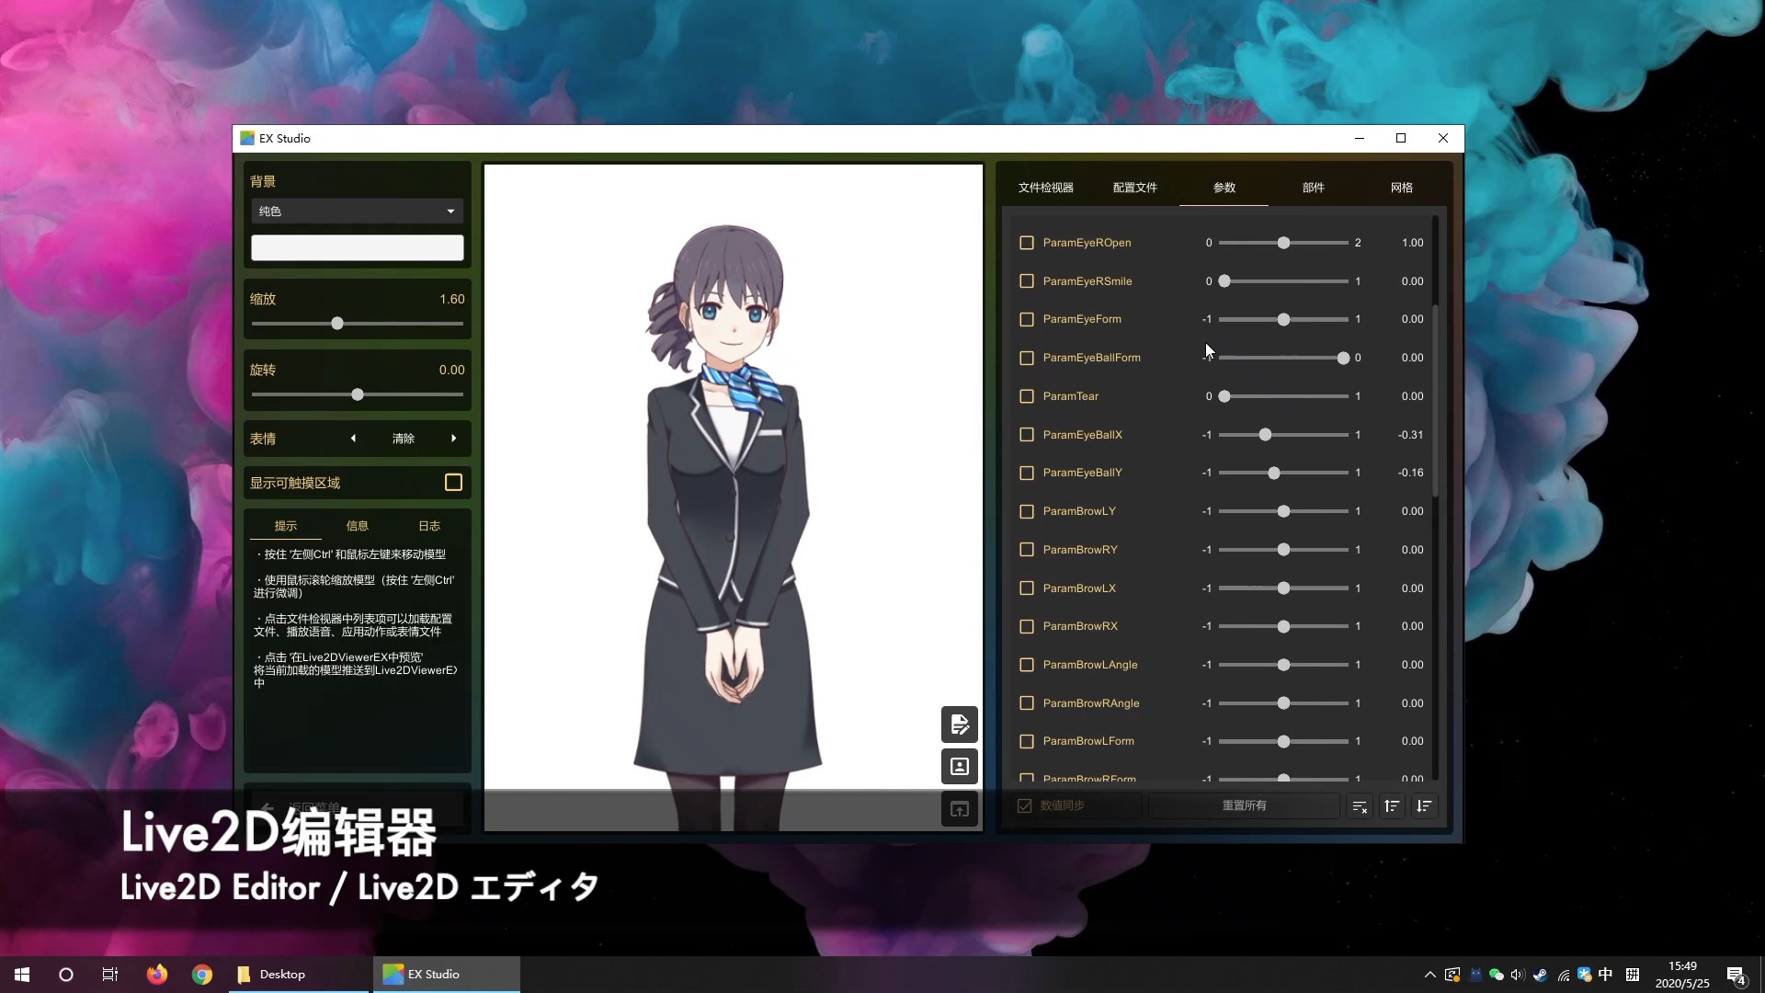
Task: Open the 文件检视器 tab
Action: coord(1046,187)
